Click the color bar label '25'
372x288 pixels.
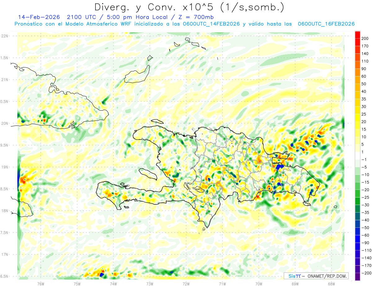coord(364,114)
